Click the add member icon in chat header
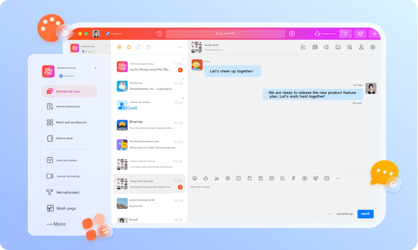The width and height of the screenshot is (418, 250). point(361,47)
